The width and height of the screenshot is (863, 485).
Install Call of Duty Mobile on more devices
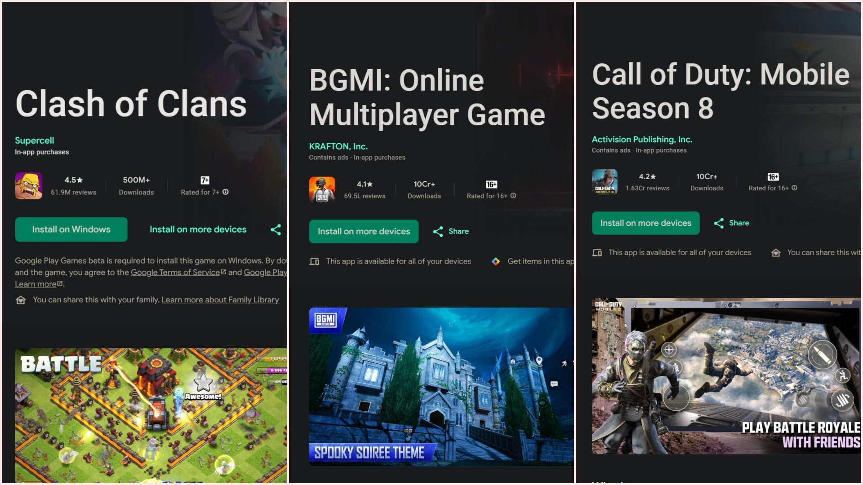645,223
